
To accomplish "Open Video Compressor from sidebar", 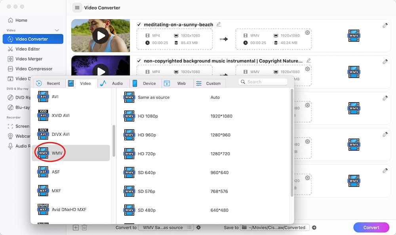I will (30, 69).
